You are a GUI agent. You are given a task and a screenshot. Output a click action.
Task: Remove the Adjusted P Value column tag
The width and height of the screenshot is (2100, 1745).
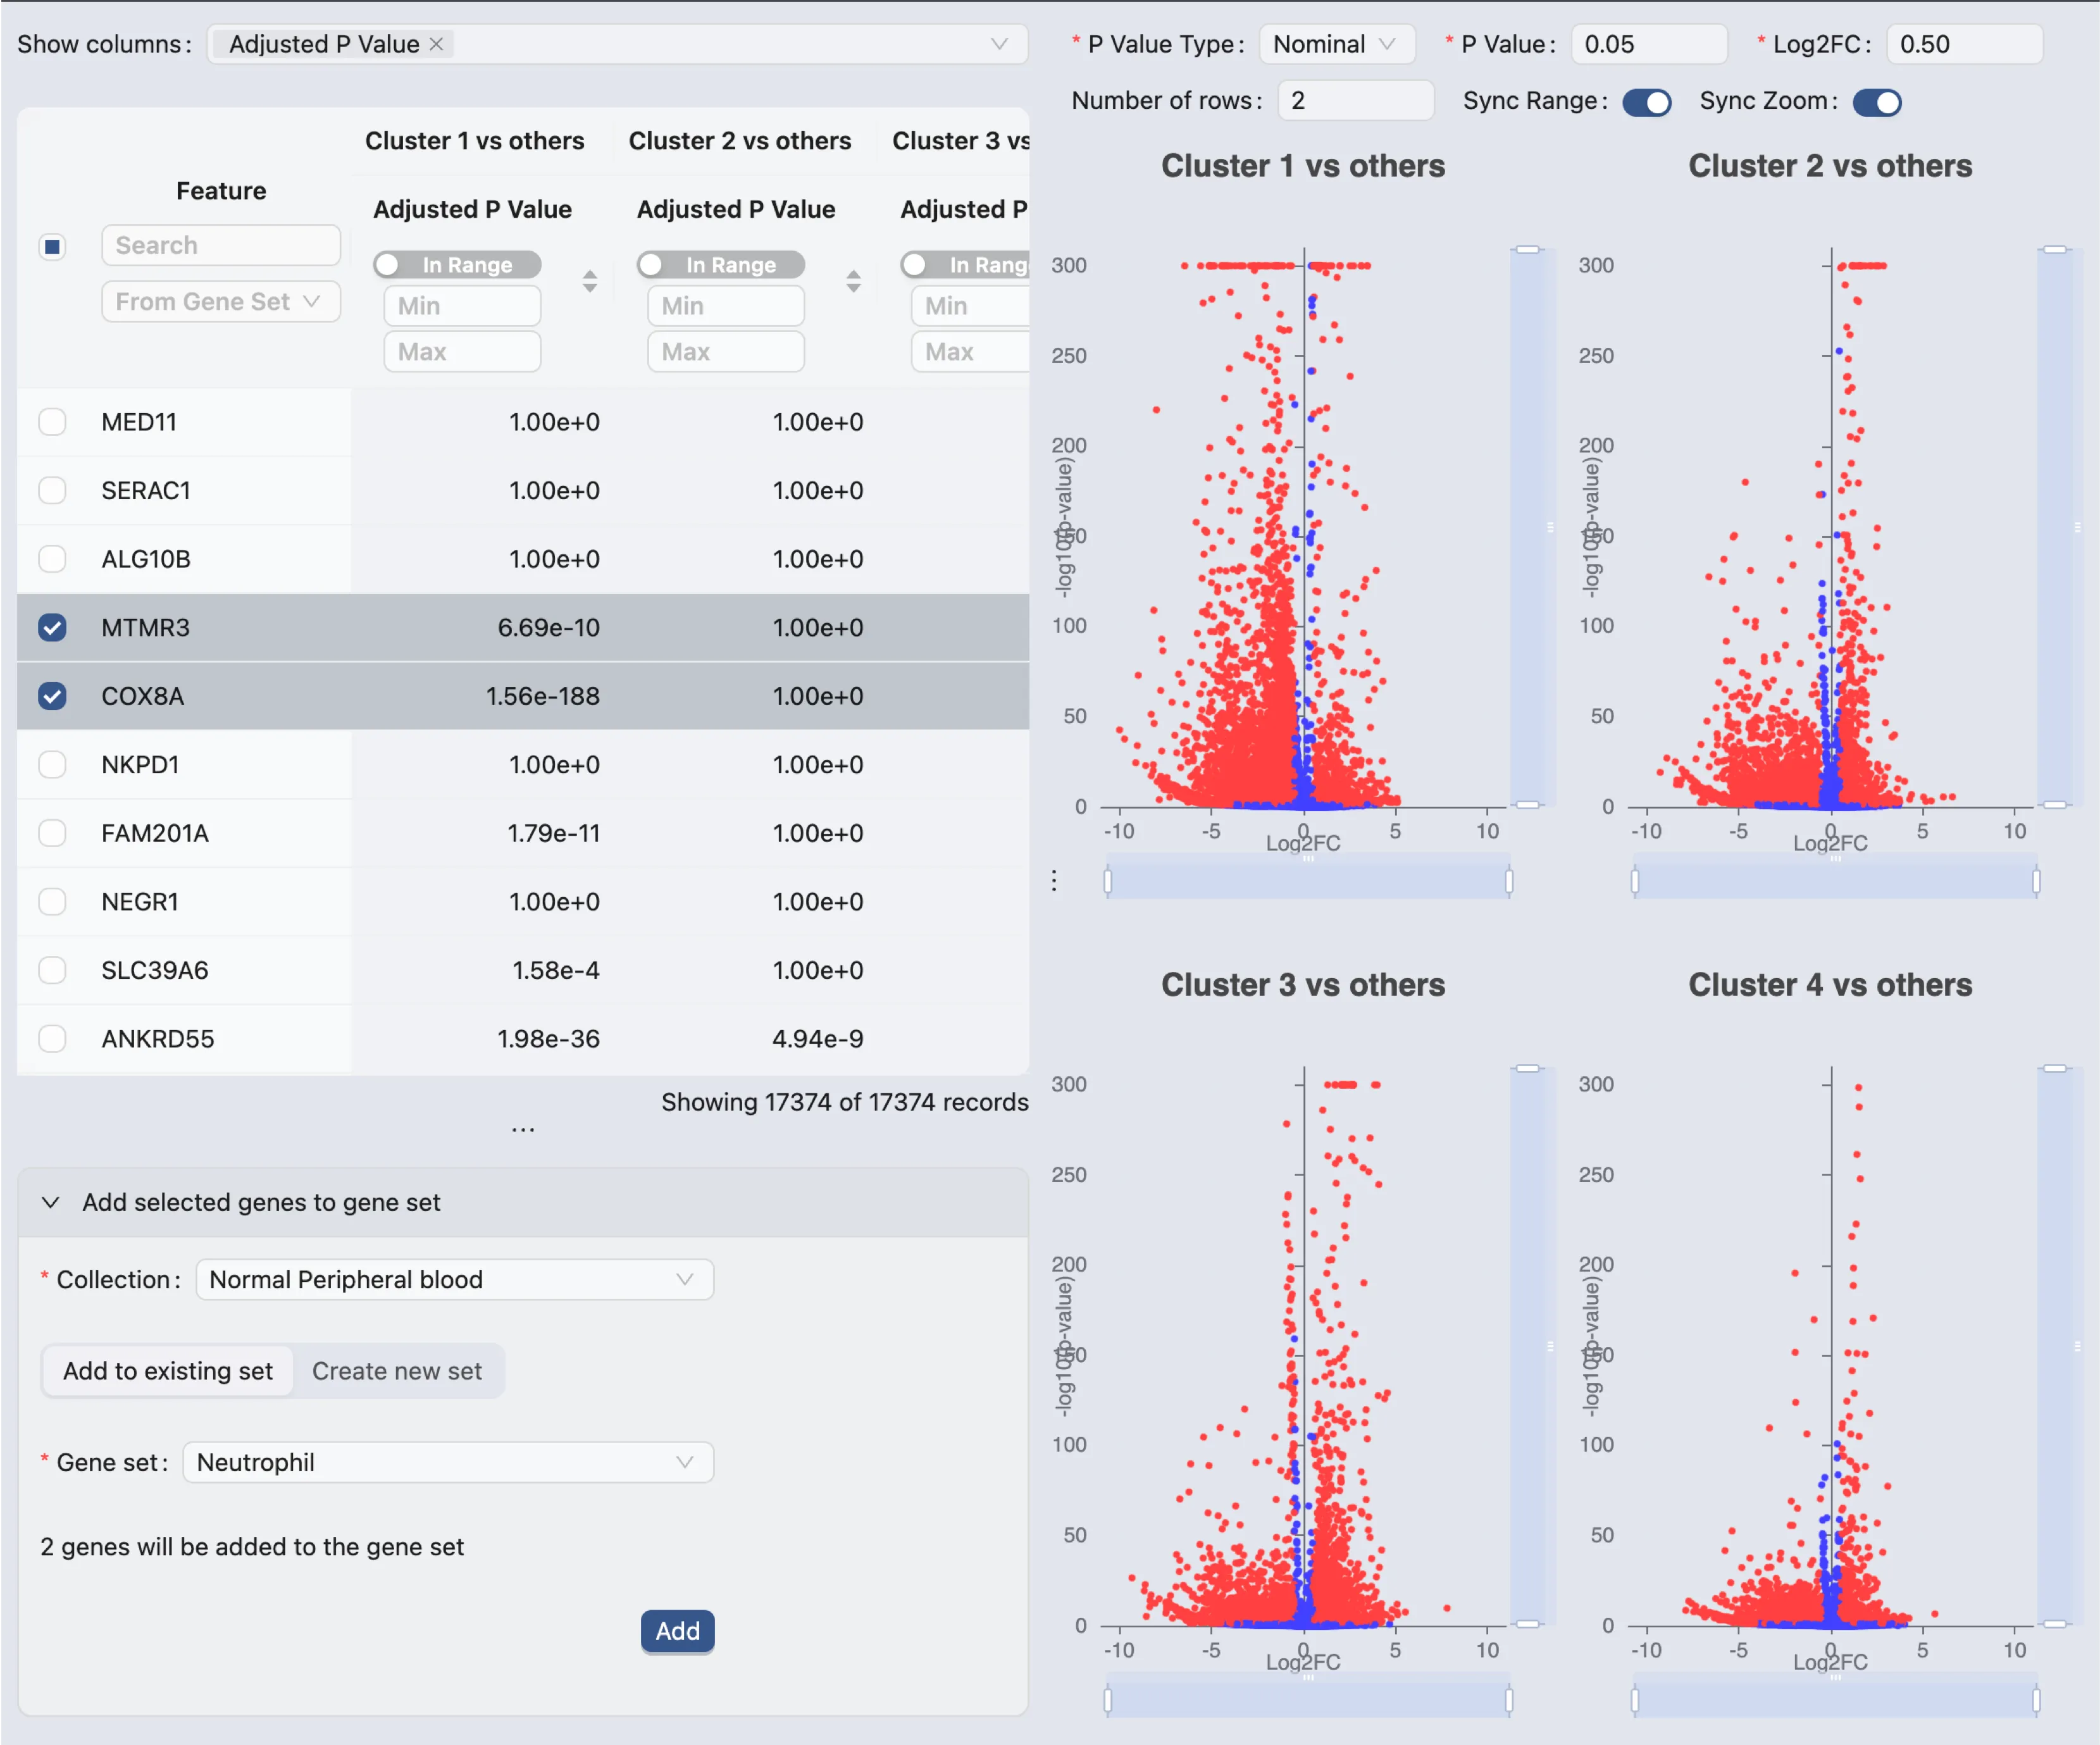click(x=436, y=44)
